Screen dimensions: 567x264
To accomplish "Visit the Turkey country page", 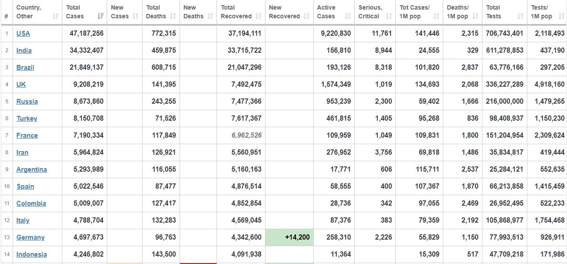I will point(27,118).
